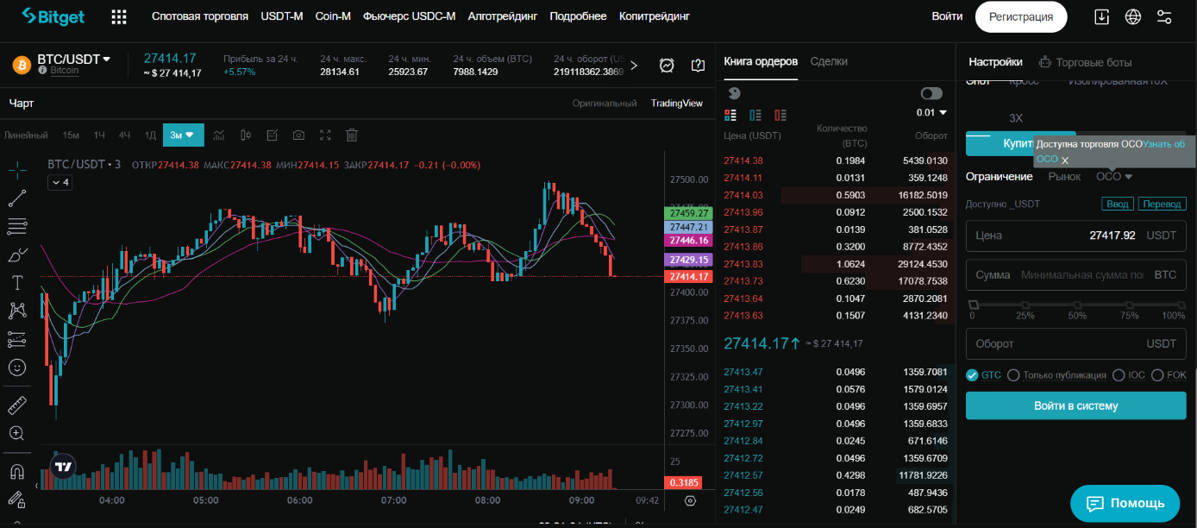Select the crosshair cursor tool

(16, 170)
